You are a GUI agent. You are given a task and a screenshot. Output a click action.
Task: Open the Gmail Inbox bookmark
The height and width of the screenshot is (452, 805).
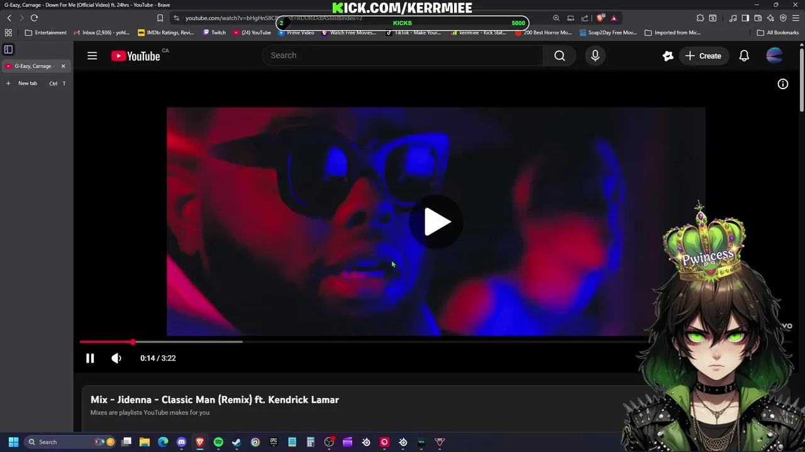click(101, 33)
